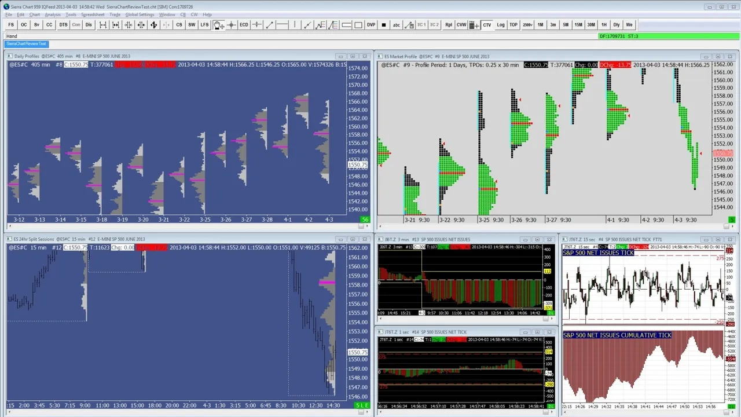Click the OC toolbar button
Screen dimensions: 741x417
[x=24, y=25]
